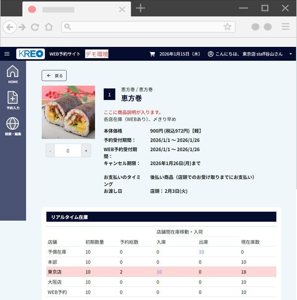Click the quantity input field
297x300 pixels.
(x=68, y=151)
